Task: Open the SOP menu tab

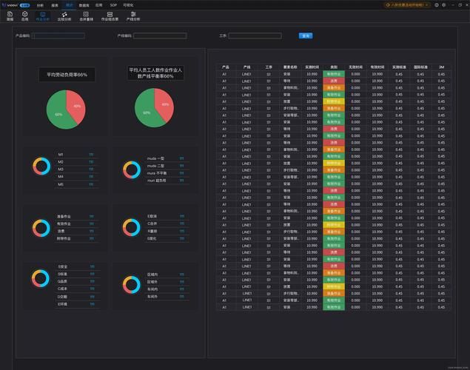Action: (x=113, y=4)
